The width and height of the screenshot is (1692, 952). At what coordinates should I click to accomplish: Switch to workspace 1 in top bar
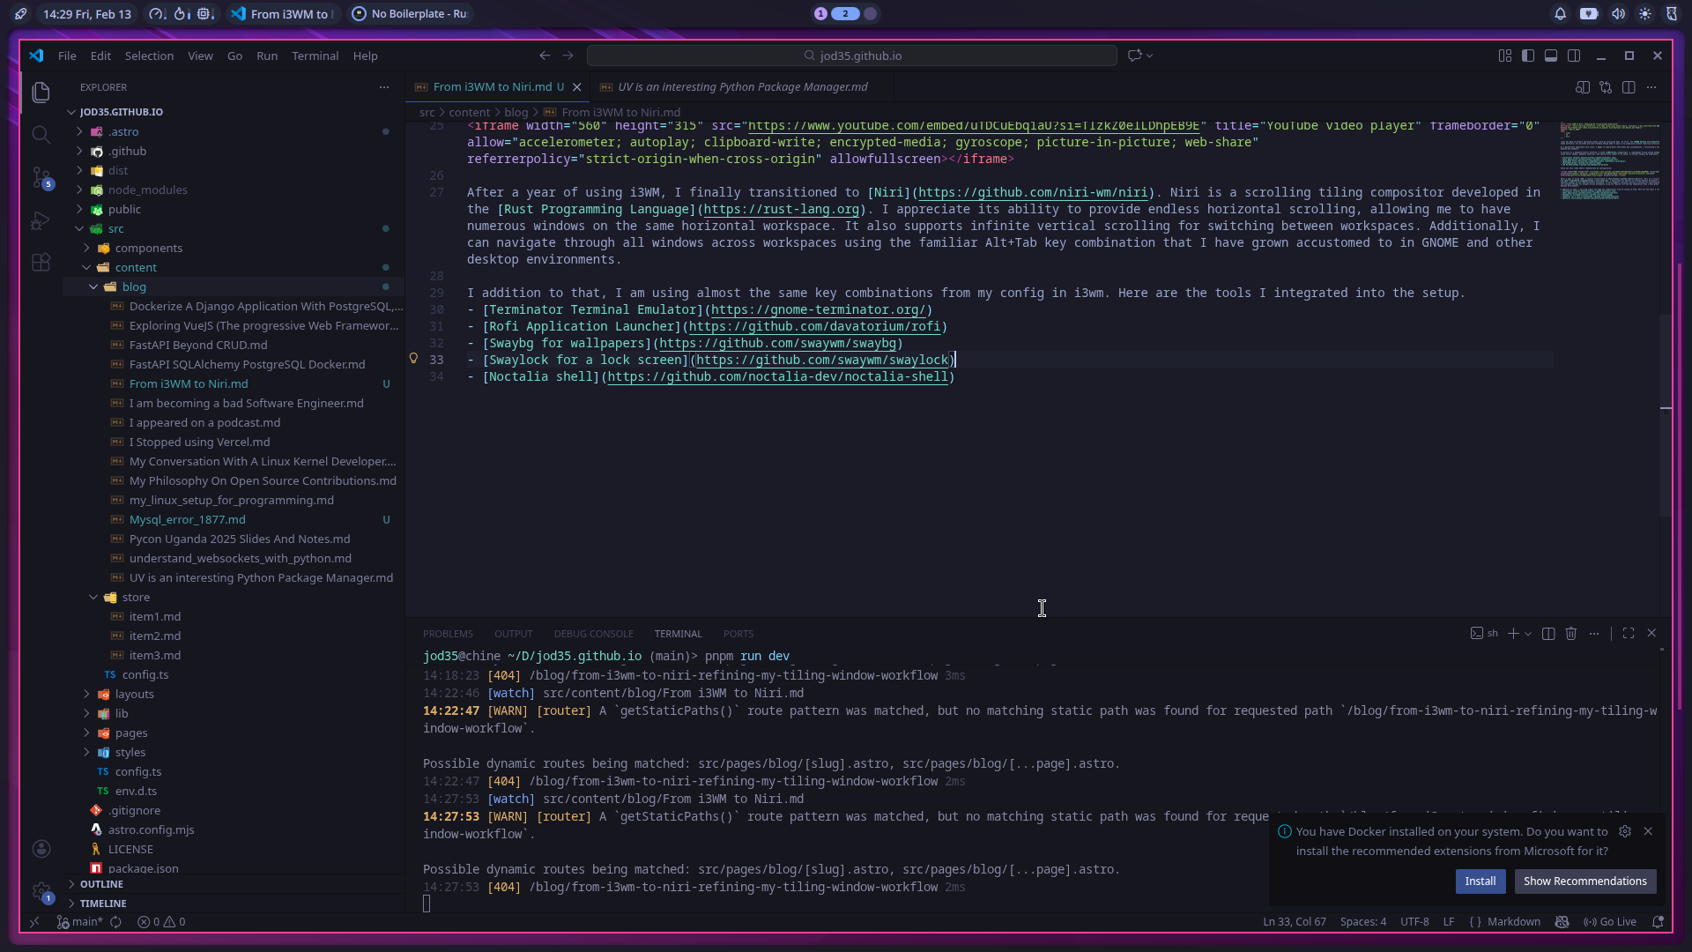pos(820,14)
